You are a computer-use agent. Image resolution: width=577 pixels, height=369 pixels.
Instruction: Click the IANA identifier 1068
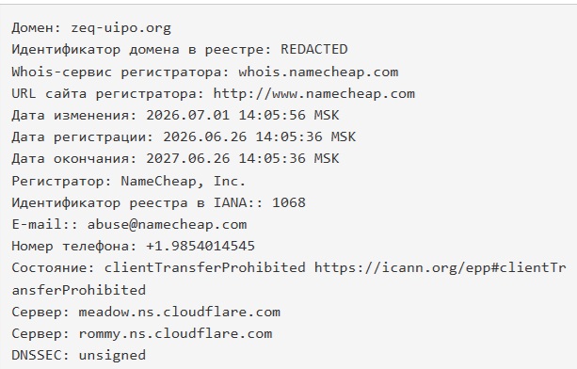point(289,202)
